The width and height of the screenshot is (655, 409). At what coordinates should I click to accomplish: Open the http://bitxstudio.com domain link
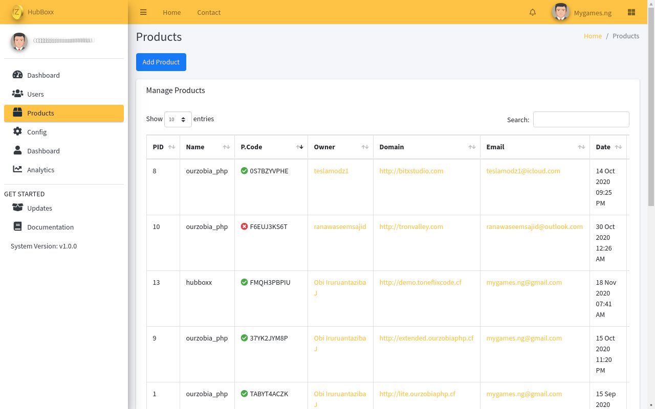(x=411, y=171)
